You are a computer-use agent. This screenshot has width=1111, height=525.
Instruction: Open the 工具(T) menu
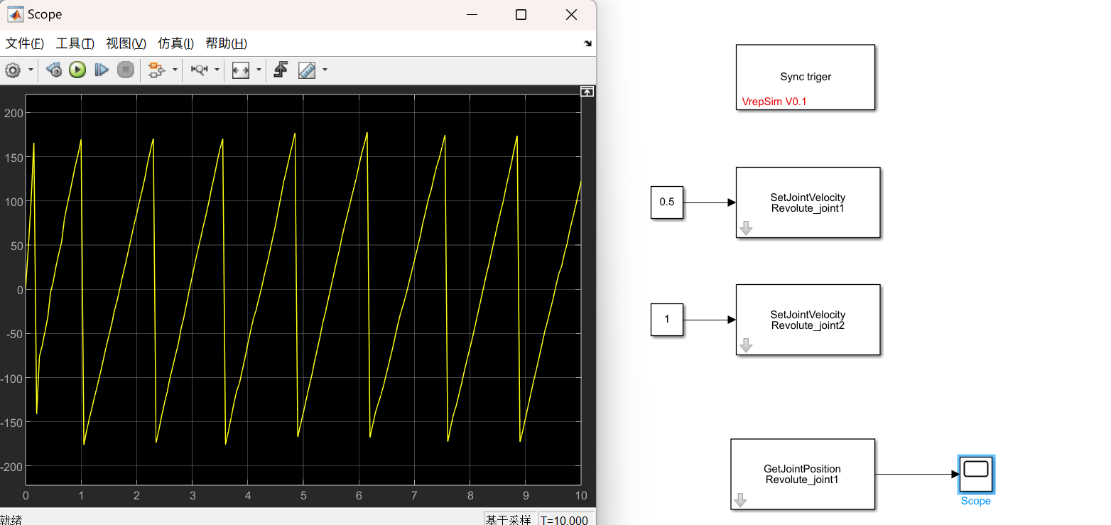pyautogui.click(x=75, y=43)
